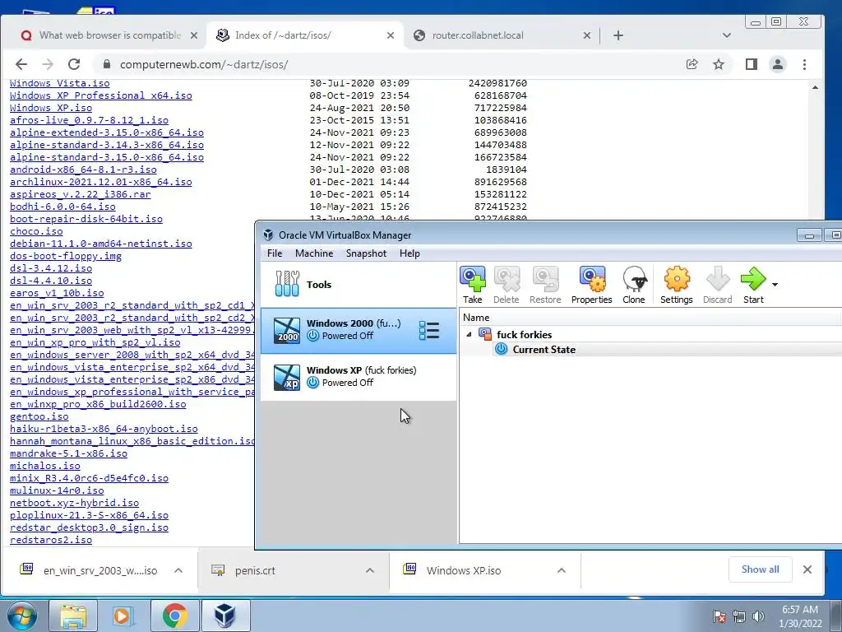Open Action Center flag tray icon
The height and width of the screenshot is (632, 842).
719,616
